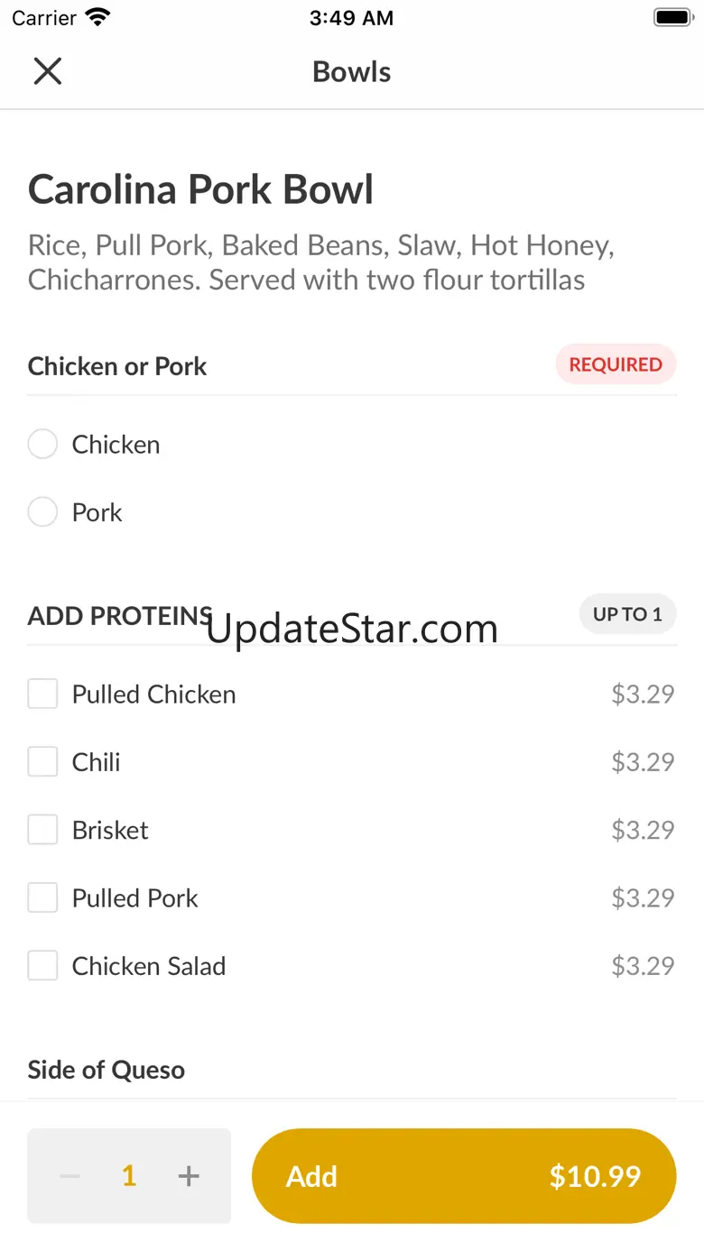
Task: Check the Chicken Salad protein add-on
Action: point(42,966)
